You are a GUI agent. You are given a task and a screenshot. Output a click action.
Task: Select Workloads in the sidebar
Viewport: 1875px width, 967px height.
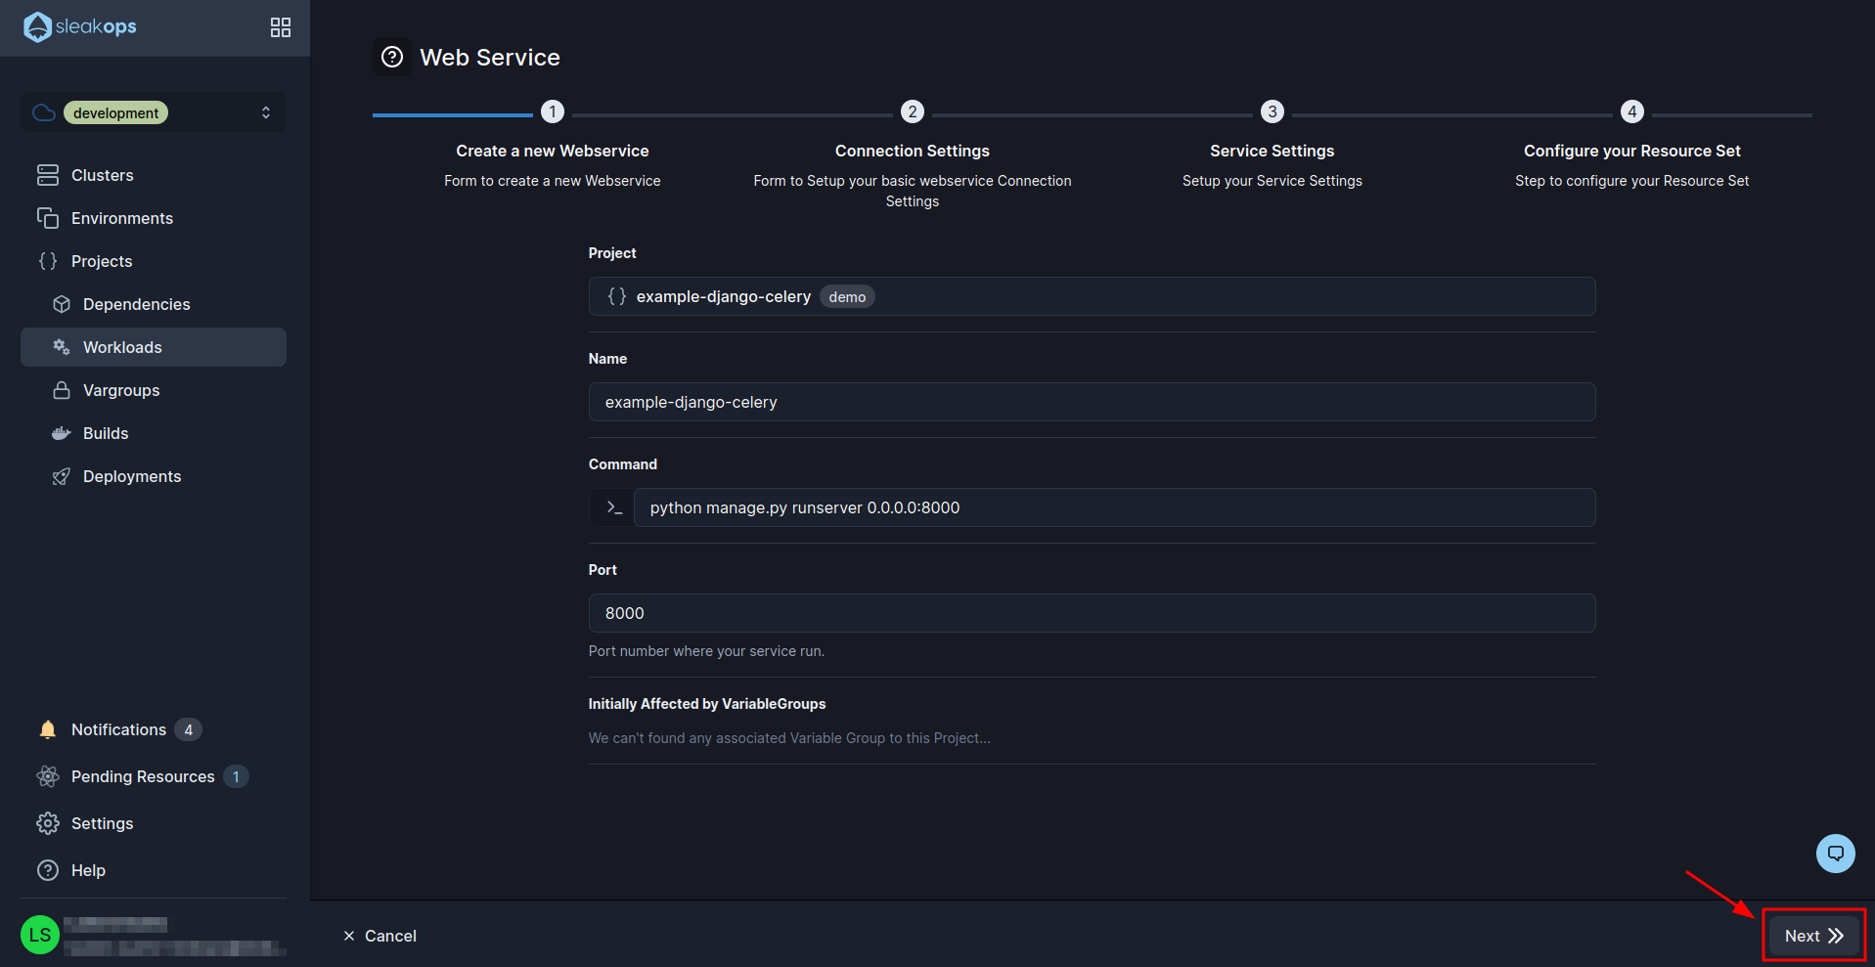[x=154, y=347]
